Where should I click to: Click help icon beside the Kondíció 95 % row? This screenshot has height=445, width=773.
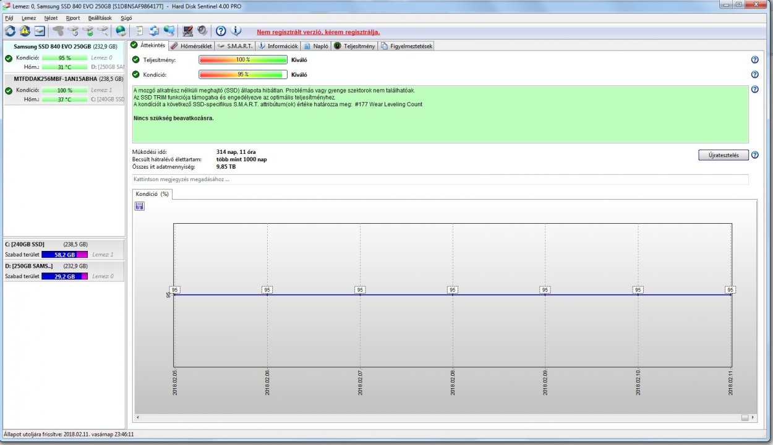click(754, 74)
